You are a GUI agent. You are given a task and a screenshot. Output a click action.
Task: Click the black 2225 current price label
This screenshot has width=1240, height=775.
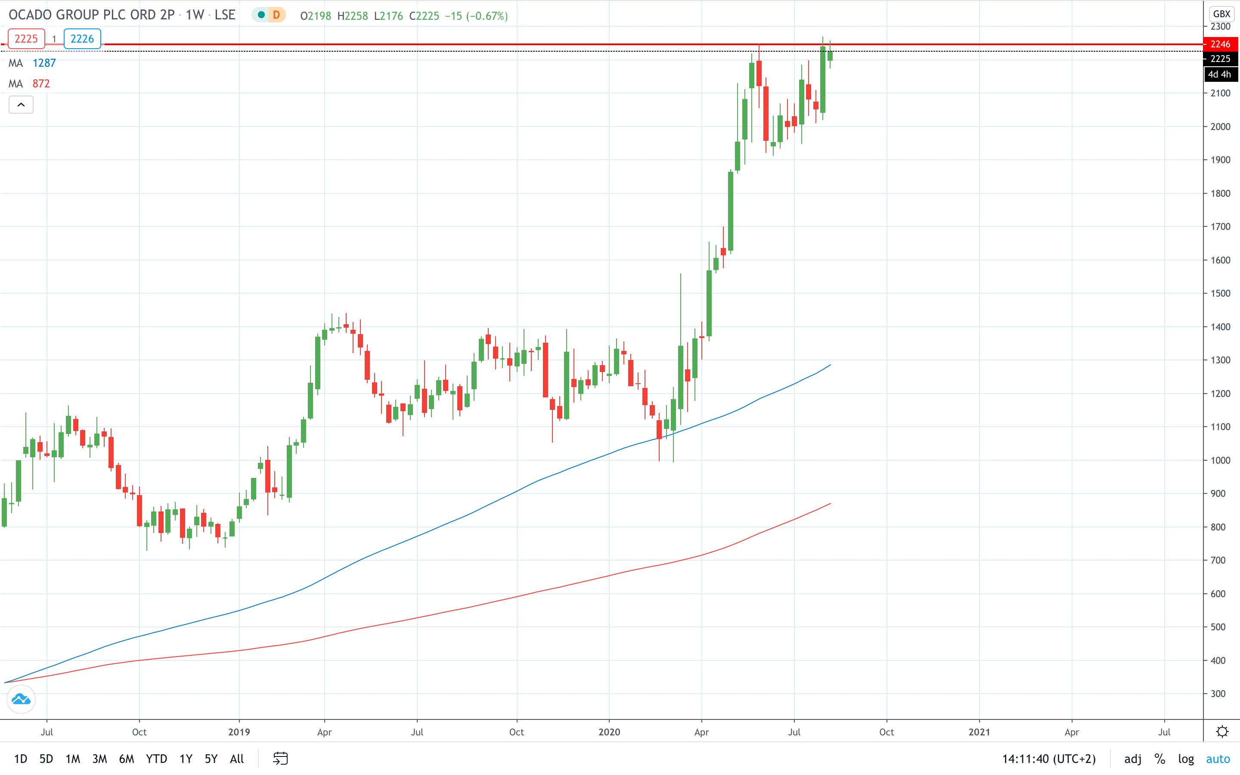pyautogui.click(x=1221, y=59)
